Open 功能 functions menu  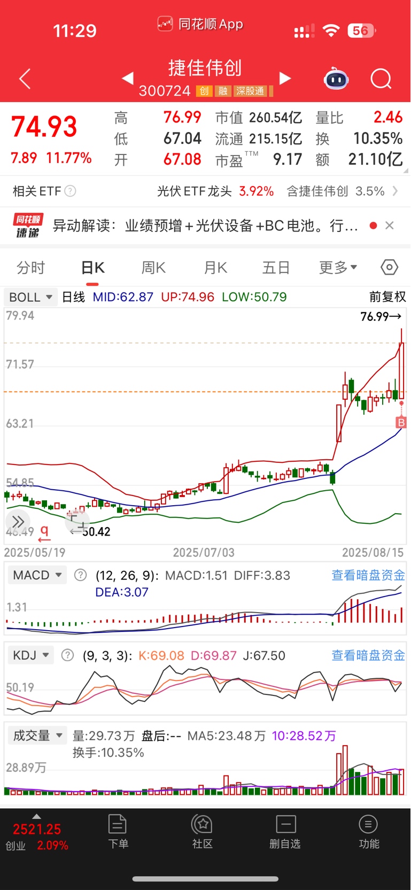pos(369,831)
